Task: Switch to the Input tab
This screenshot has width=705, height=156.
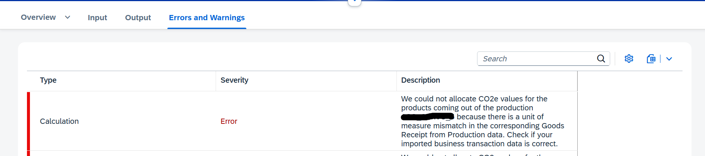Action: [x=97, y=18]
